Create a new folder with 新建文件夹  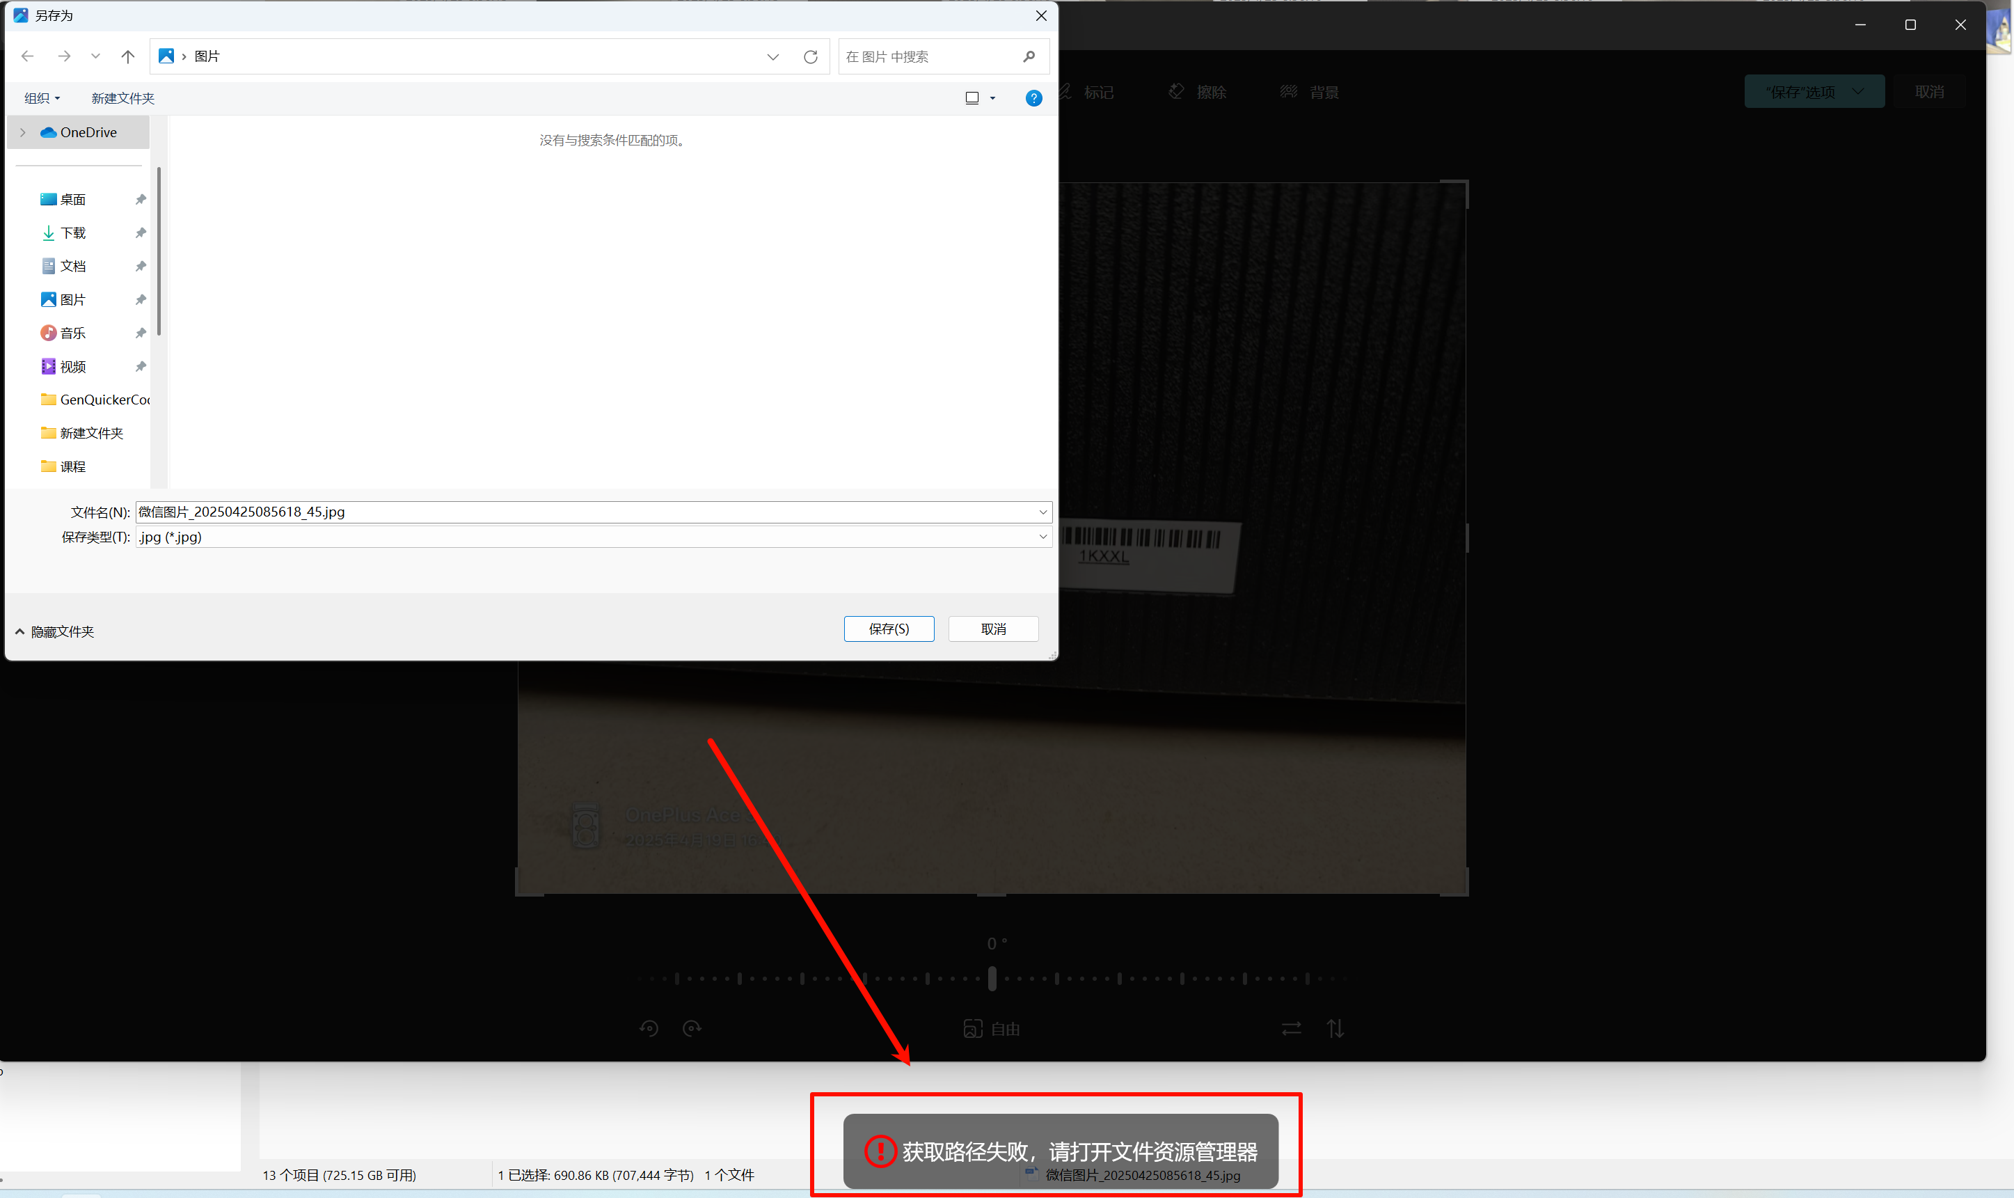pos(122,98)
